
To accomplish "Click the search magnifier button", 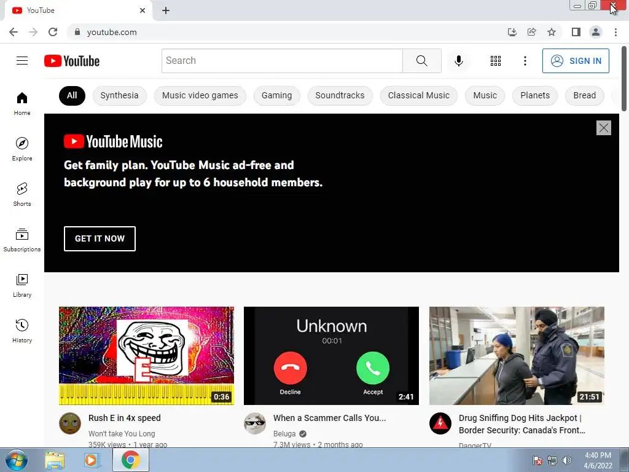I will [x=421, y=61].
